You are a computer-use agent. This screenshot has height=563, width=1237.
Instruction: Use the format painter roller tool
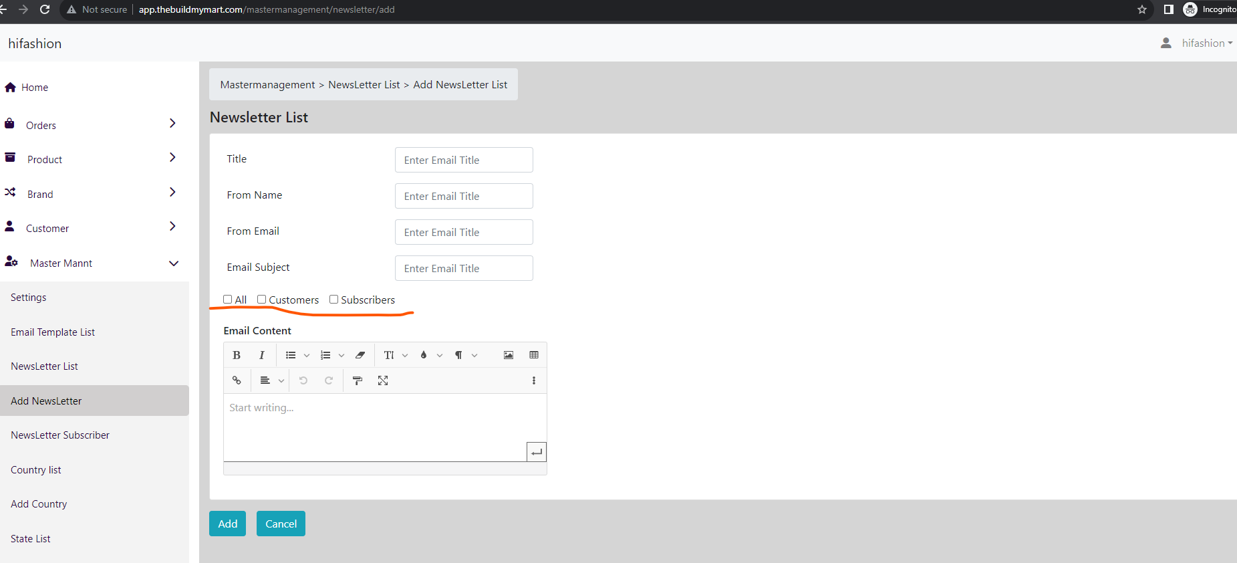point(358,380)
